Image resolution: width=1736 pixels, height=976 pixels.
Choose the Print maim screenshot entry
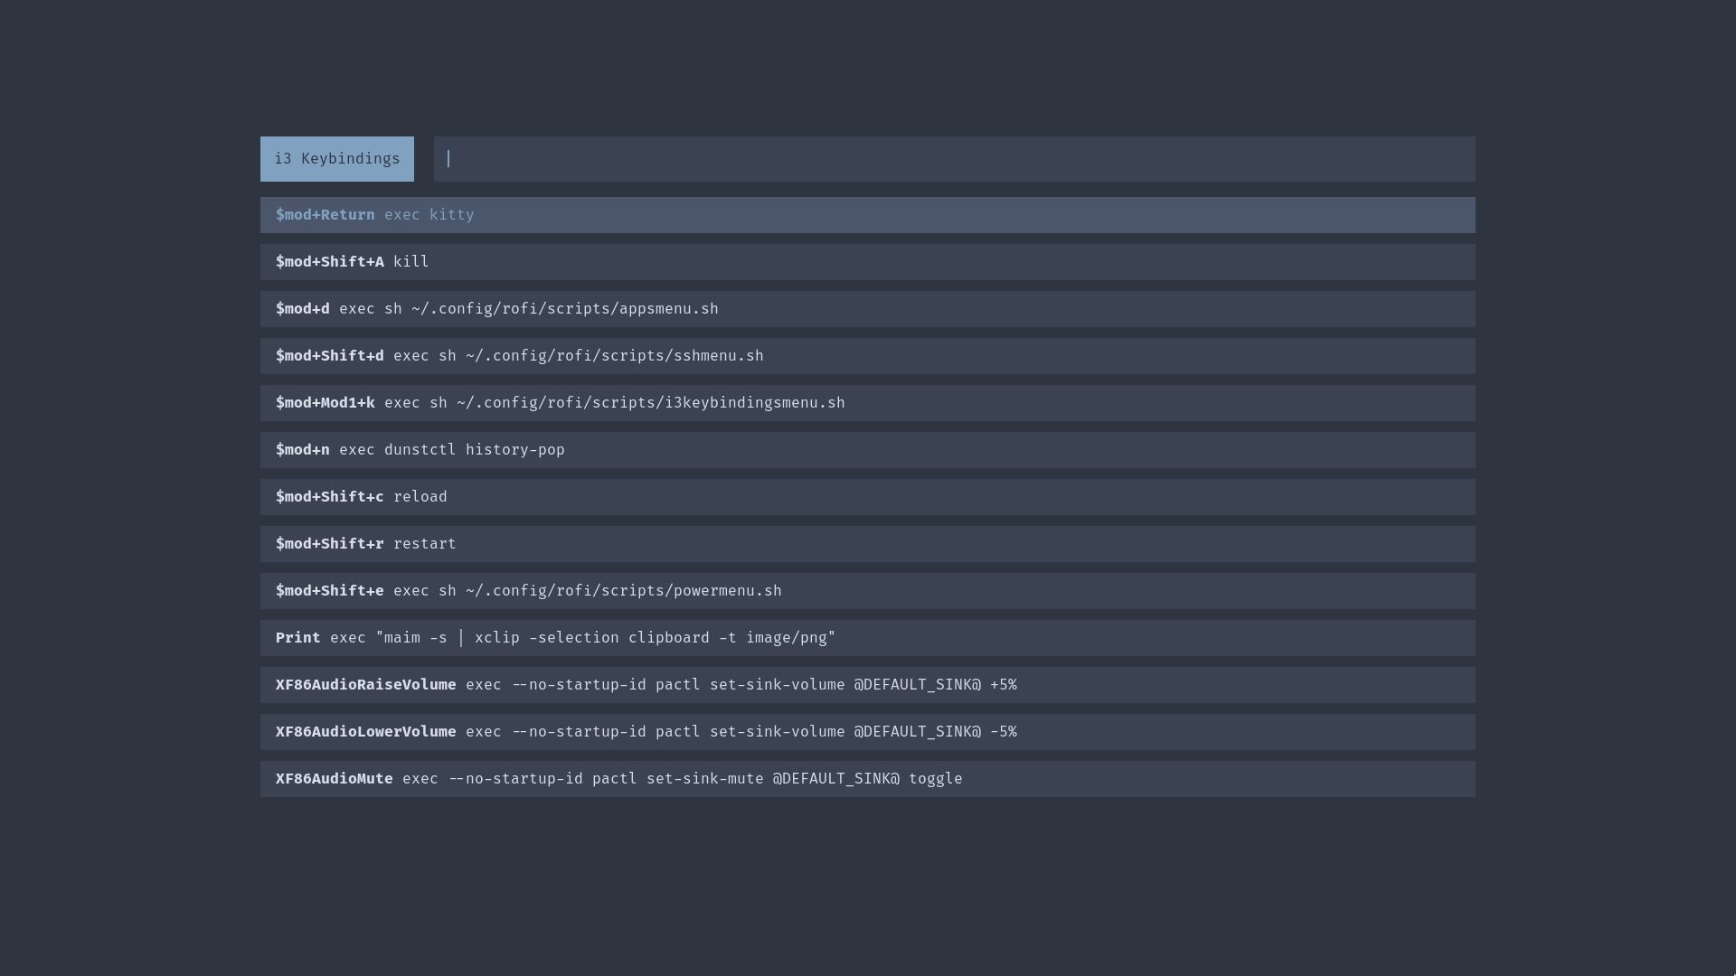click(866, 638)
